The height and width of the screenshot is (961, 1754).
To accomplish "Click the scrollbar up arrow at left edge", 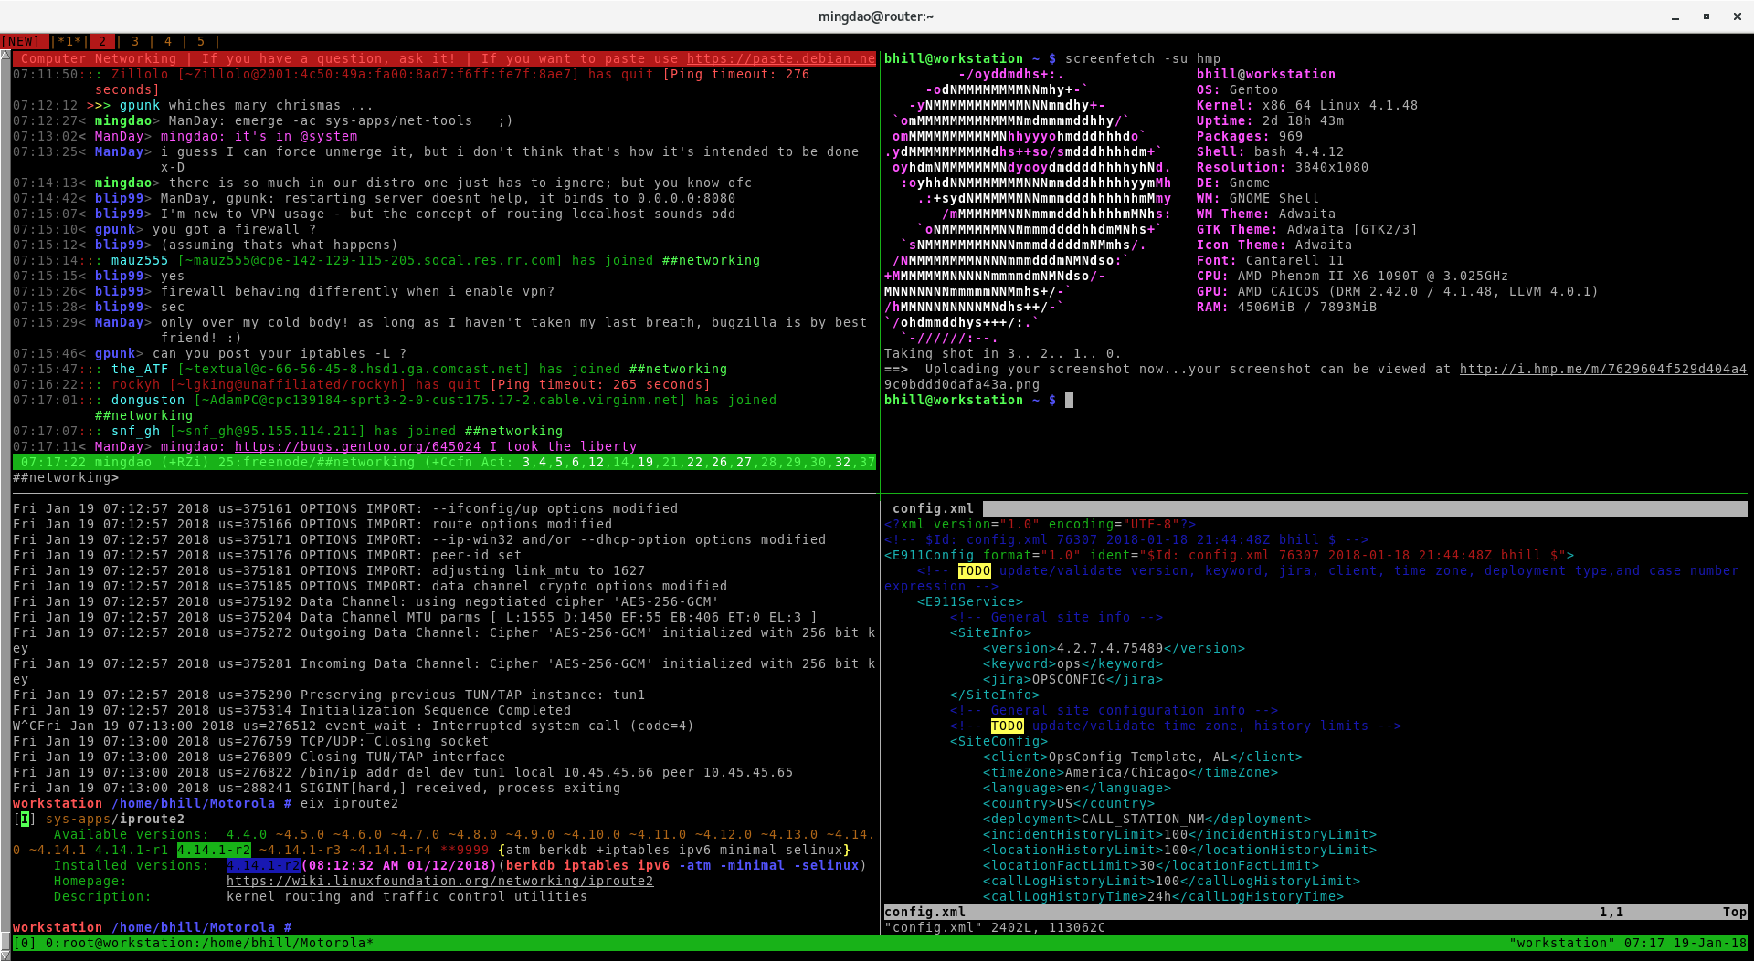I will pos(5,56).
